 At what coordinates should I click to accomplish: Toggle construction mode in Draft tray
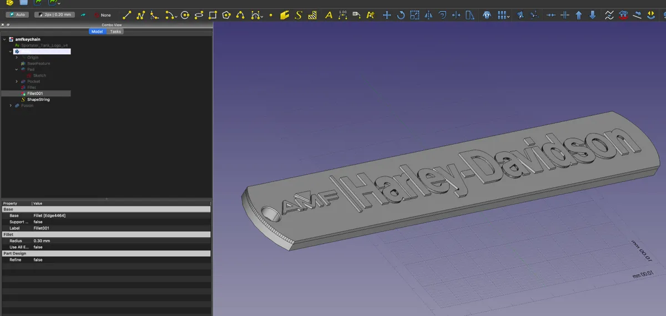click(83, 15)
